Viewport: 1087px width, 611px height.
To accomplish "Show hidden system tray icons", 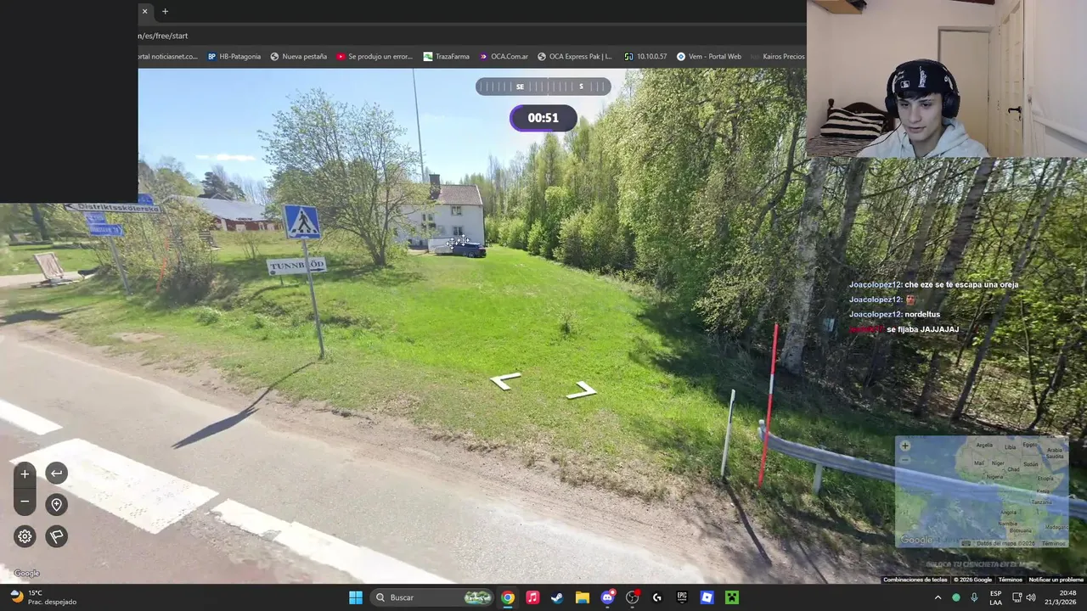I will click(x=938, y=597).
